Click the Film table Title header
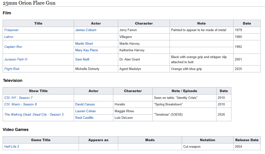This screenshot has width=265, height=154. 38,24
